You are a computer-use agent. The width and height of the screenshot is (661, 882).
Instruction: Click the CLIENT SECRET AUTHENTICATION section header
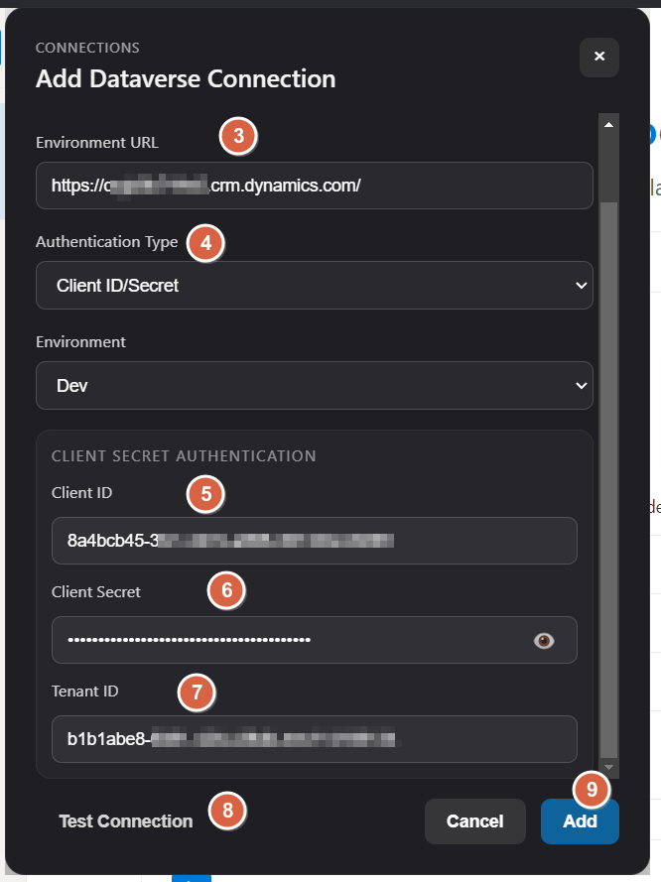click(184, 456)
